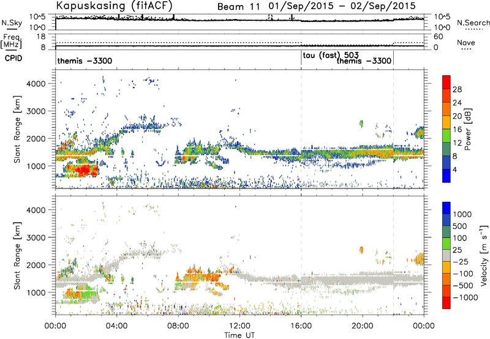Click the Time UT axis title
This screenshot has height=339, width=490.
[239, 335]
